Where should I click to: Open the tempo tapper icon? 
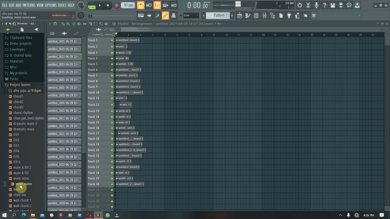pos(297,16)
